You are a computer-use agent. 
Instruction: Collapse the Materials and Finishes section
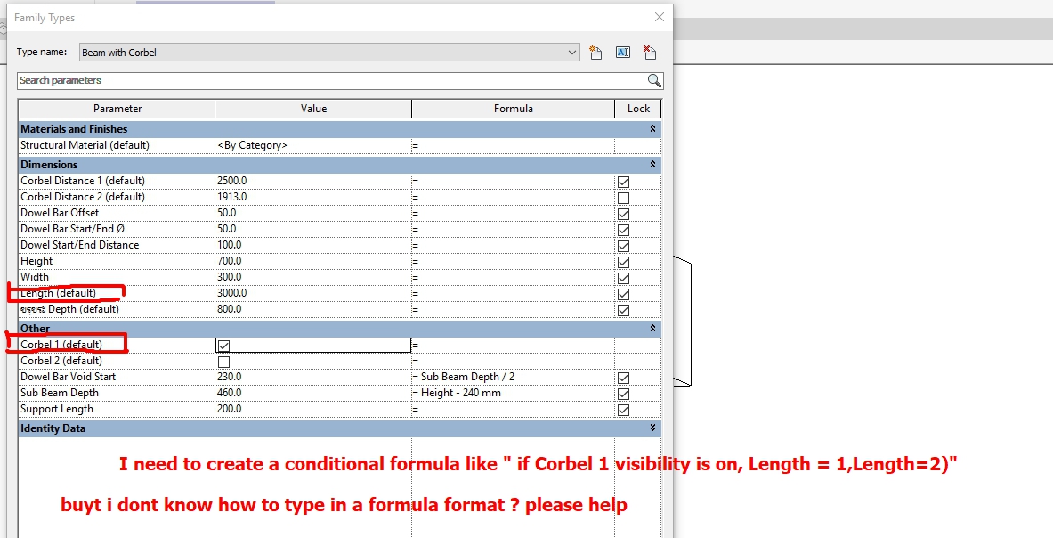tap(652, 128)
